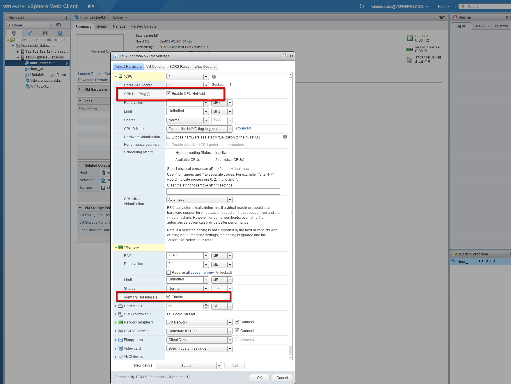
Task: Open panel options icon in content header
Action: [442, 17]
